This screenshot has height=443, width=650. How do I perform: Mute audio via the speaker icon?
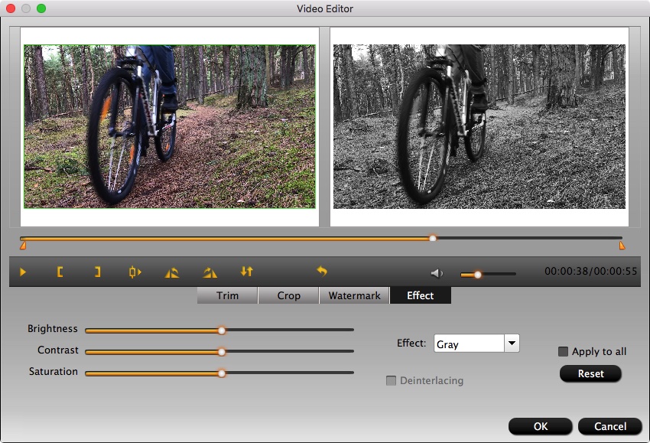point(437,273)
